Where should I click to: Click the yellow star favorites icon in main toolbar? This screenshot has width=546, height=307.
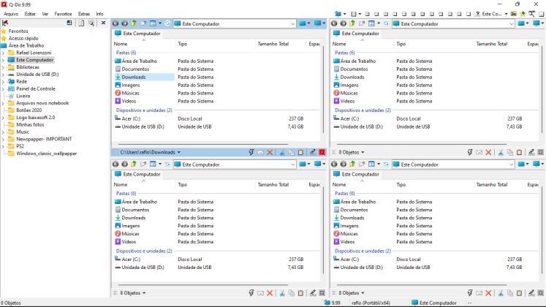(523, 14)
